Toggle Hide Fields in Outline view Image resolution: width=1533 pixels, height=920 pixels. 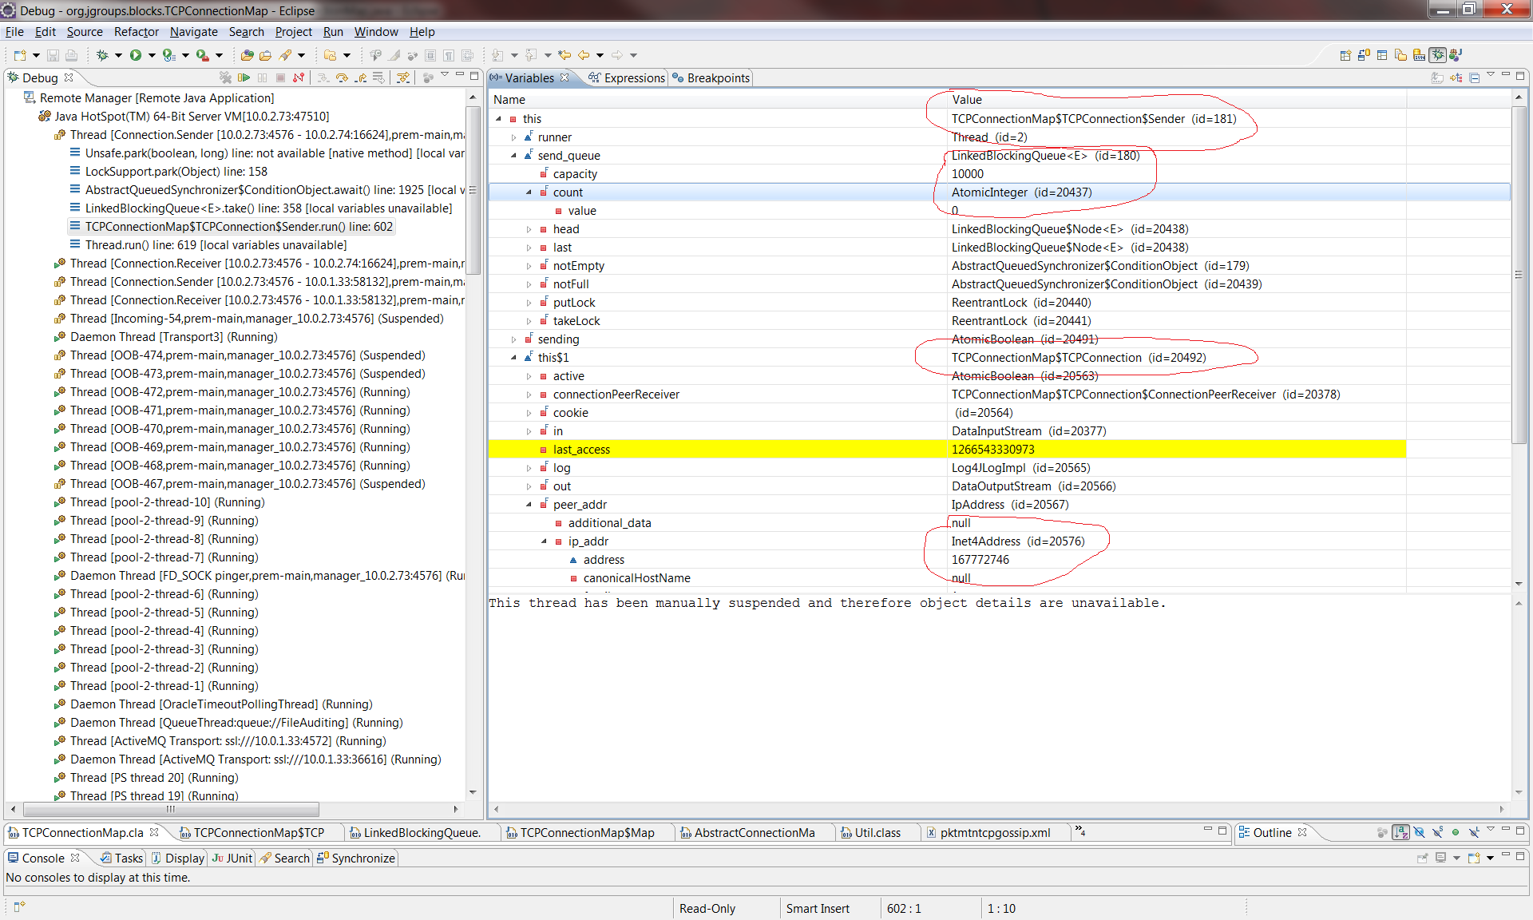(x=1419, y=832)
